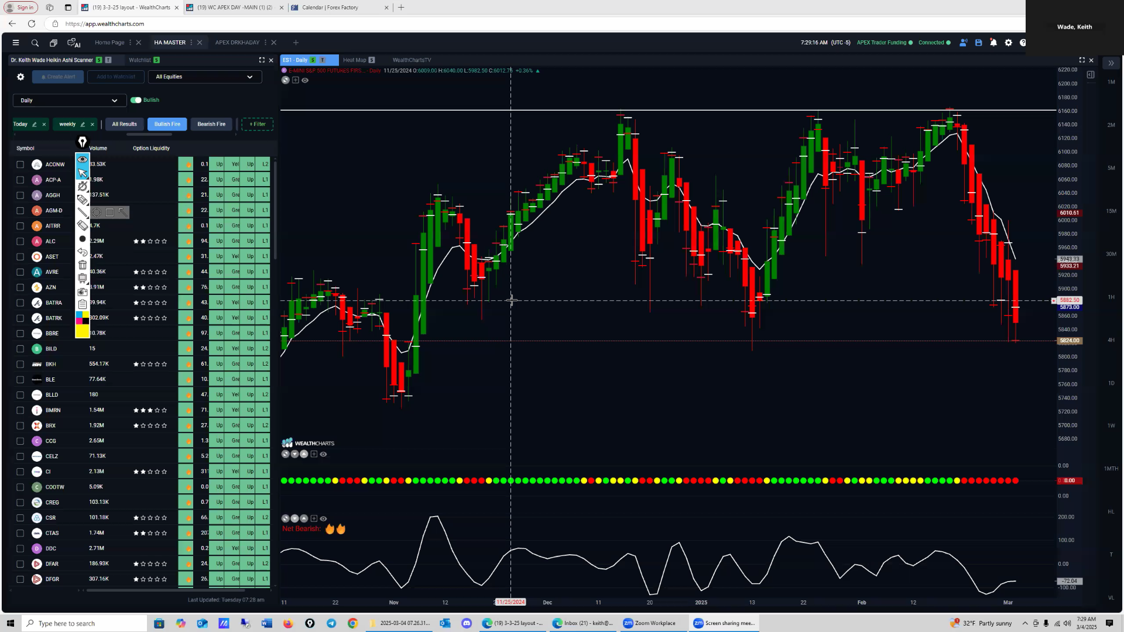Image resolution: width=1124 pixels, height=632 pixels.
Task: Open the Daily timeframe dropdown
Action: pyautogui.click(x=70, y=101)
